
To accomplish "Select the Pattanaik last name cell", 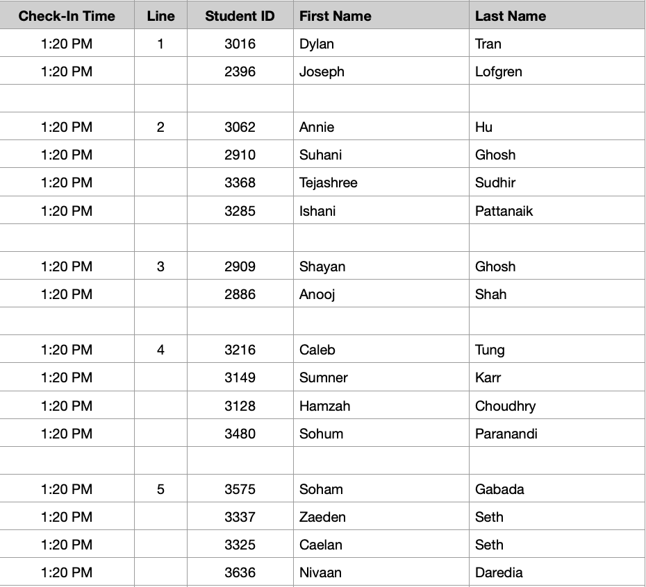I will (557, 210).
